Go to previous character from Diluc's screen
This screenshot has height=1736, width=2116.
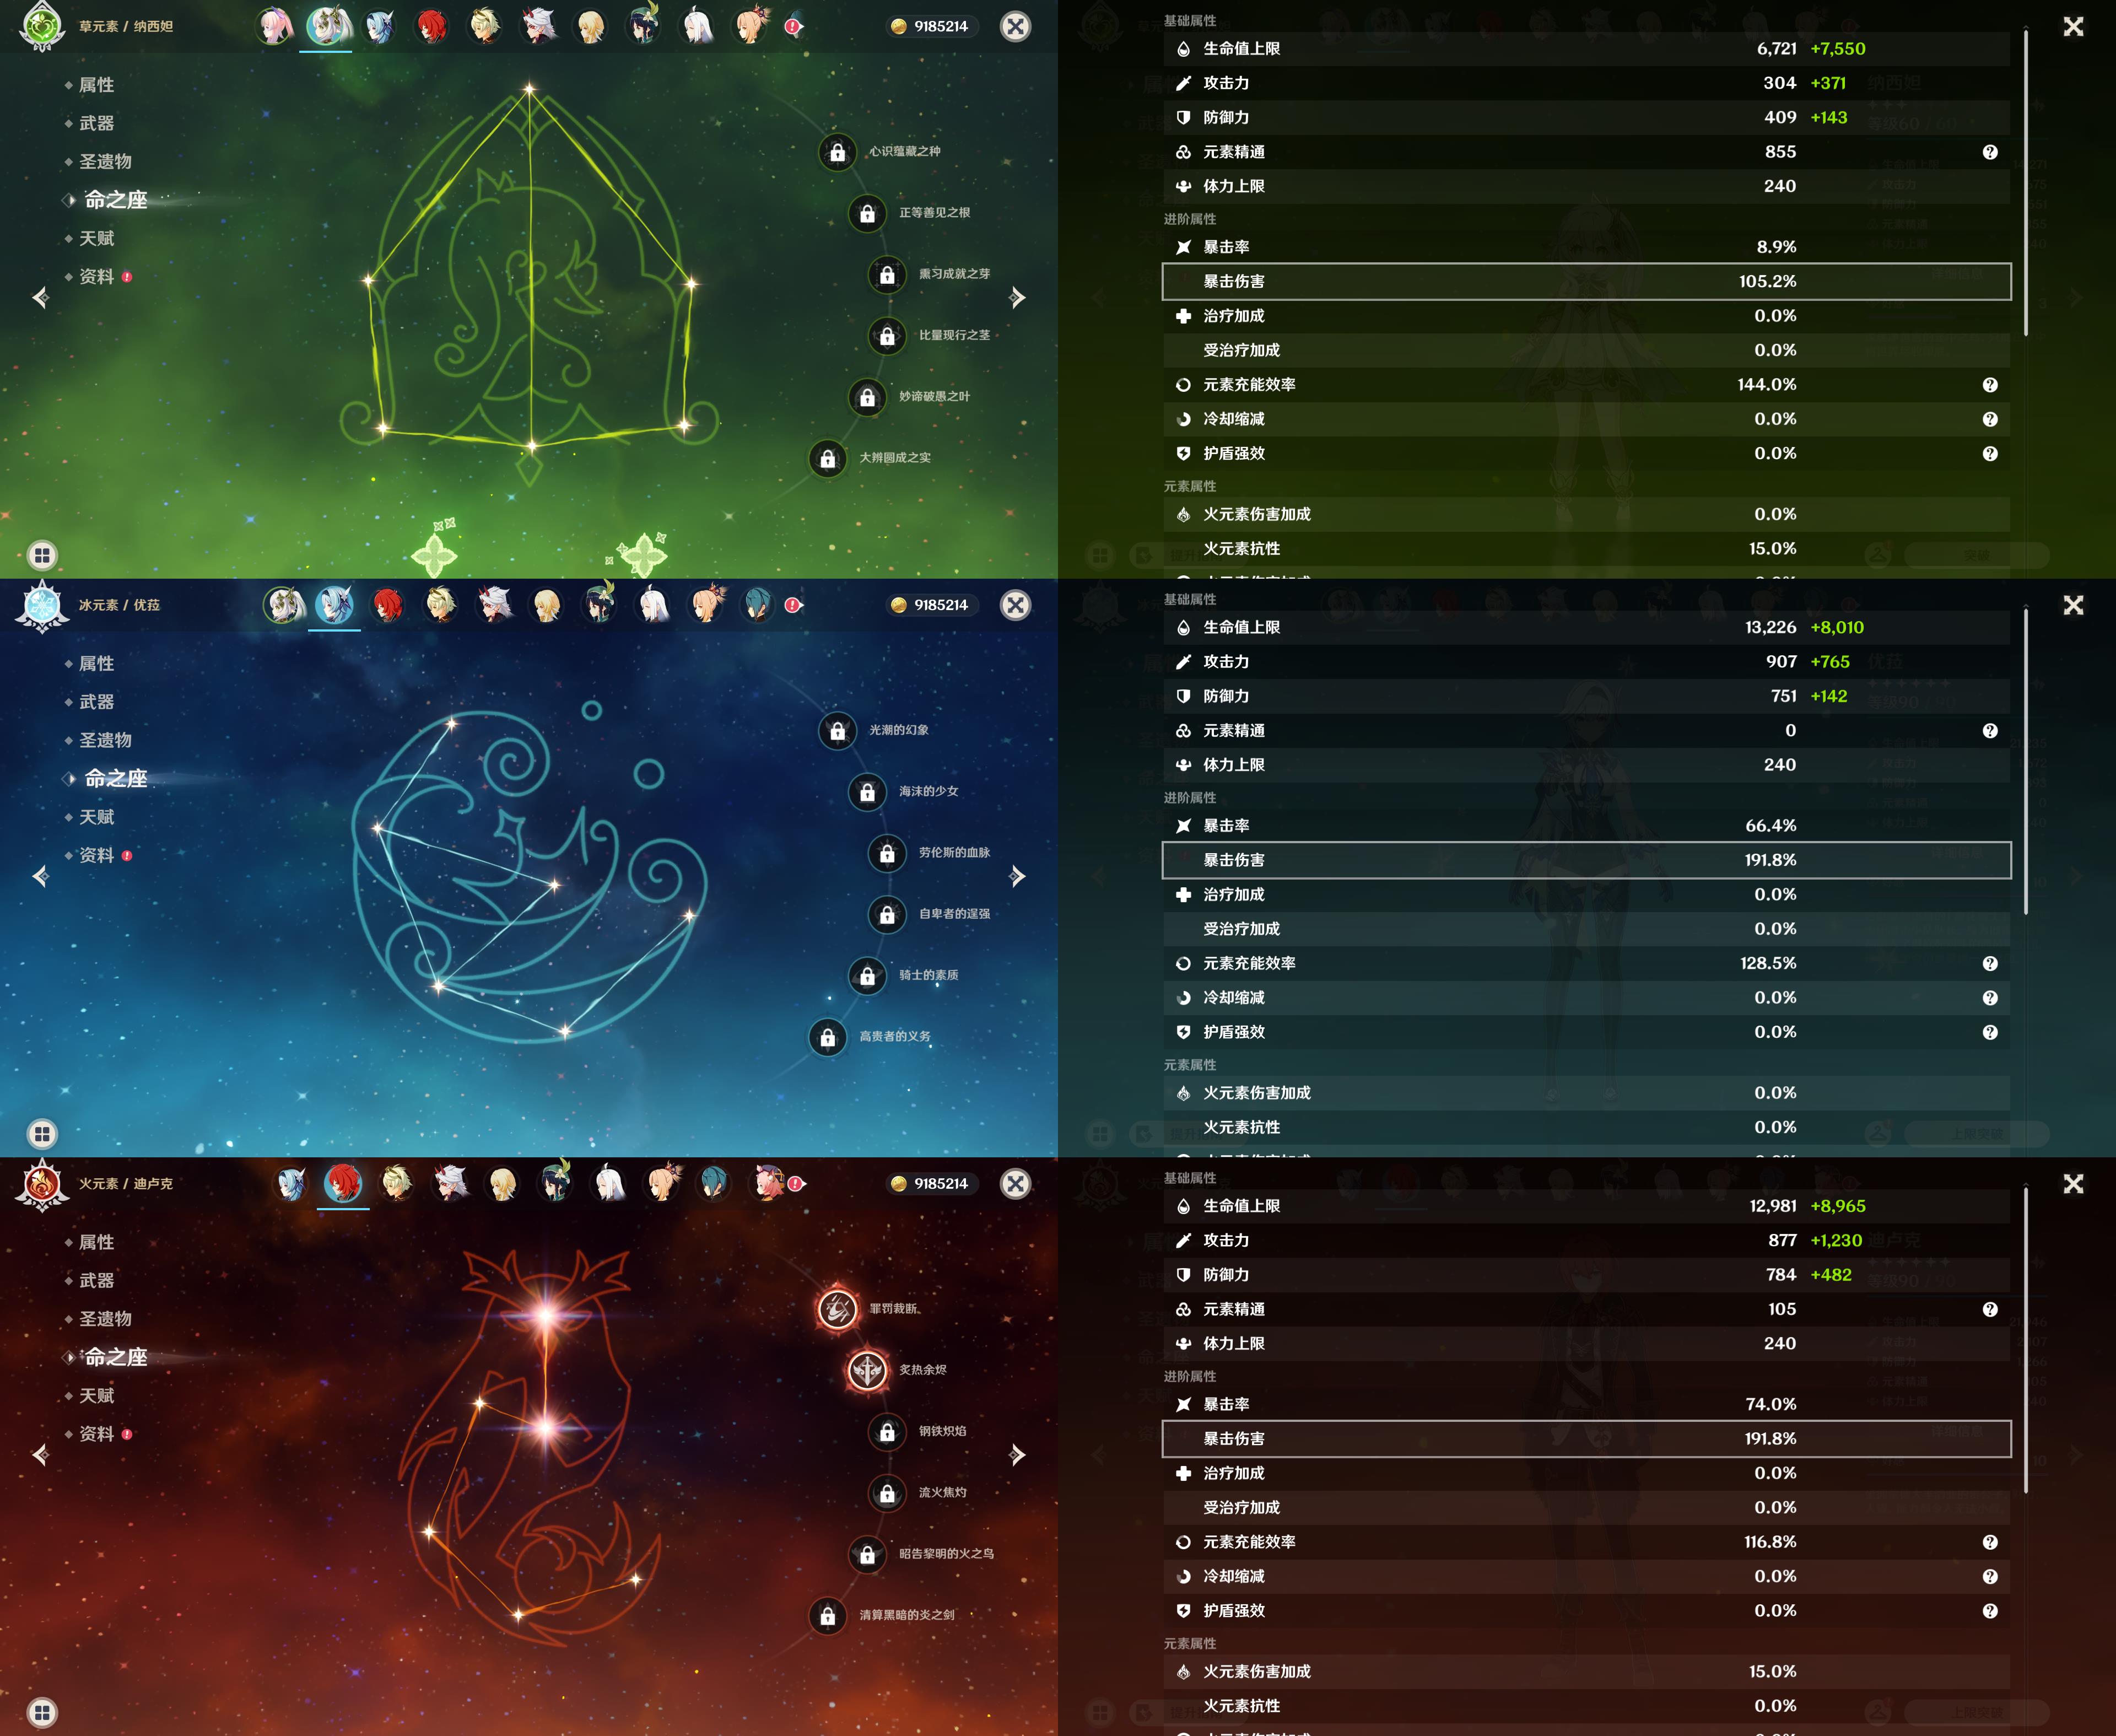pos(41,1454)
